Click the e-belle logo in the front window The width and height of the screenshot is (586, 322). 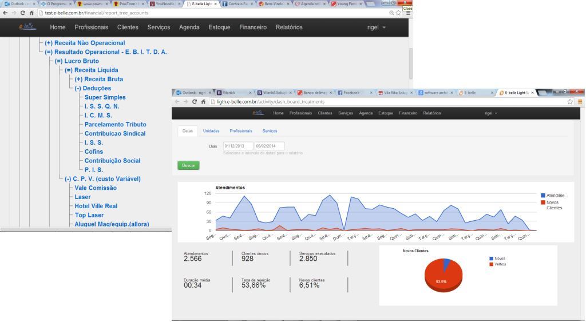(259, 113)
